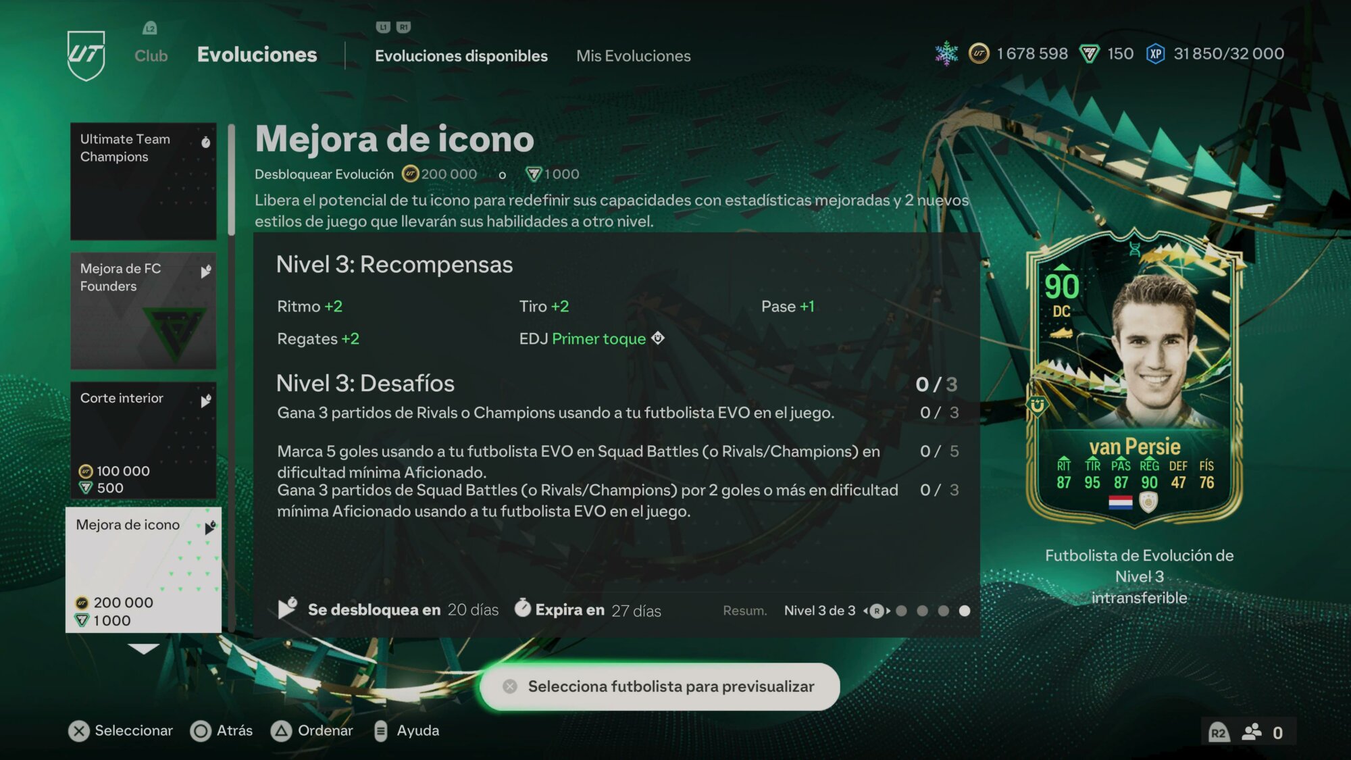Switch to Mis Evoluciones tab
Image resolution: width=1351 pixels, height=760 pixels.
tap(634, 56)
